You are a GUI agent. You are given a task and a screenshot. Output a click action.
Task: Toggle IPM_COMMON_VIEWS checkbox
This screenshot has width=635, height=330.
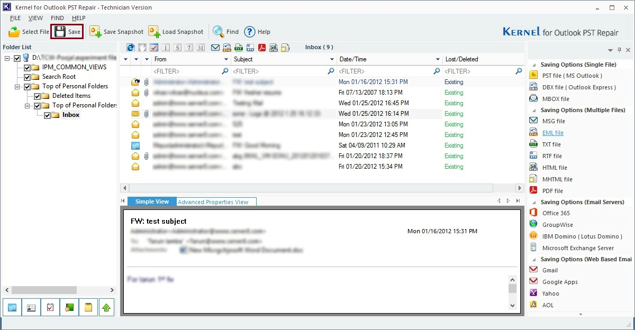[28, 68]
